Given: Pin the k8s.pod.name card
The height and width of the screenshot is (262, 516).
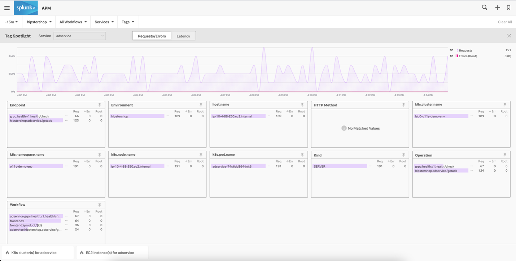Looking at the screenshot, I should point(302,155).
